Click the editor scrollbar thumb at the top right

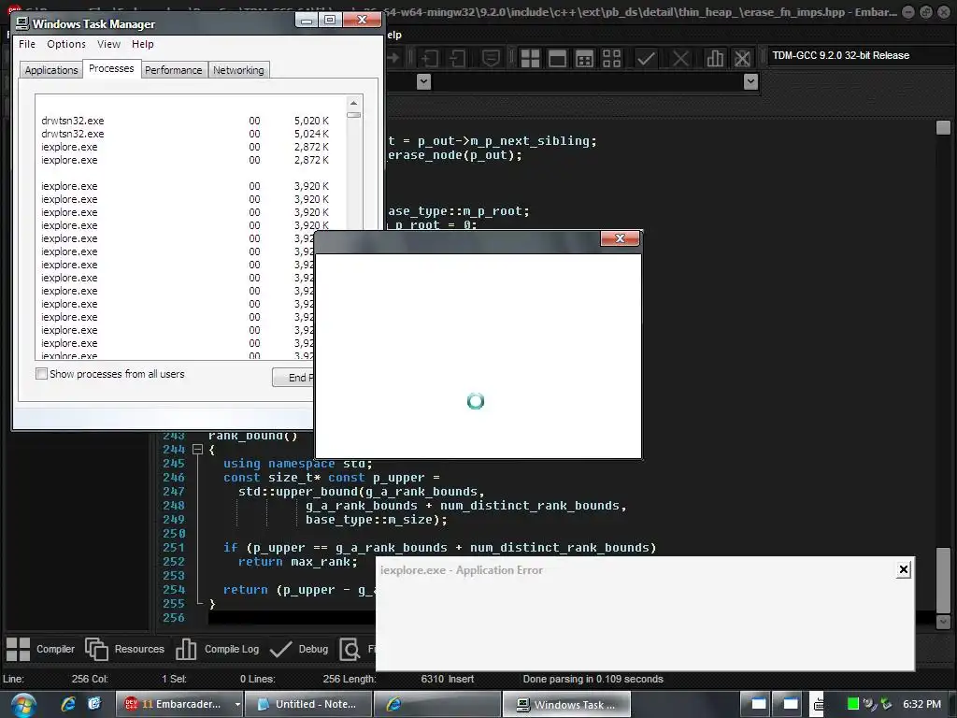pos(943,127)
